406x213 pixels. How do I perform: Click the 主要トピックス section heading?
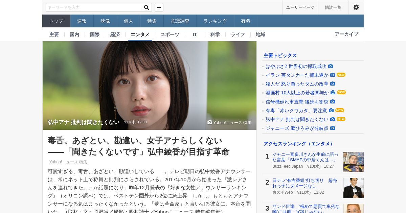(x=280, y=55)
